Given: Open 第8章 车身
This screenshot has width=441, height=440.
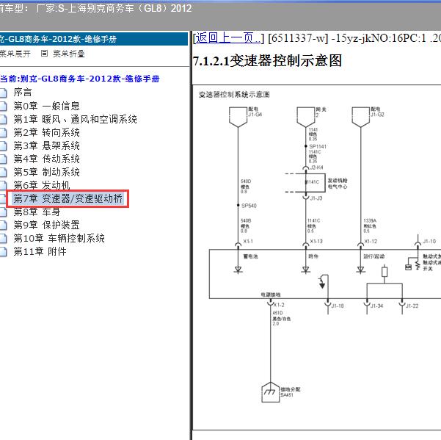Looking at the screenshot, I should coord(37,212).
